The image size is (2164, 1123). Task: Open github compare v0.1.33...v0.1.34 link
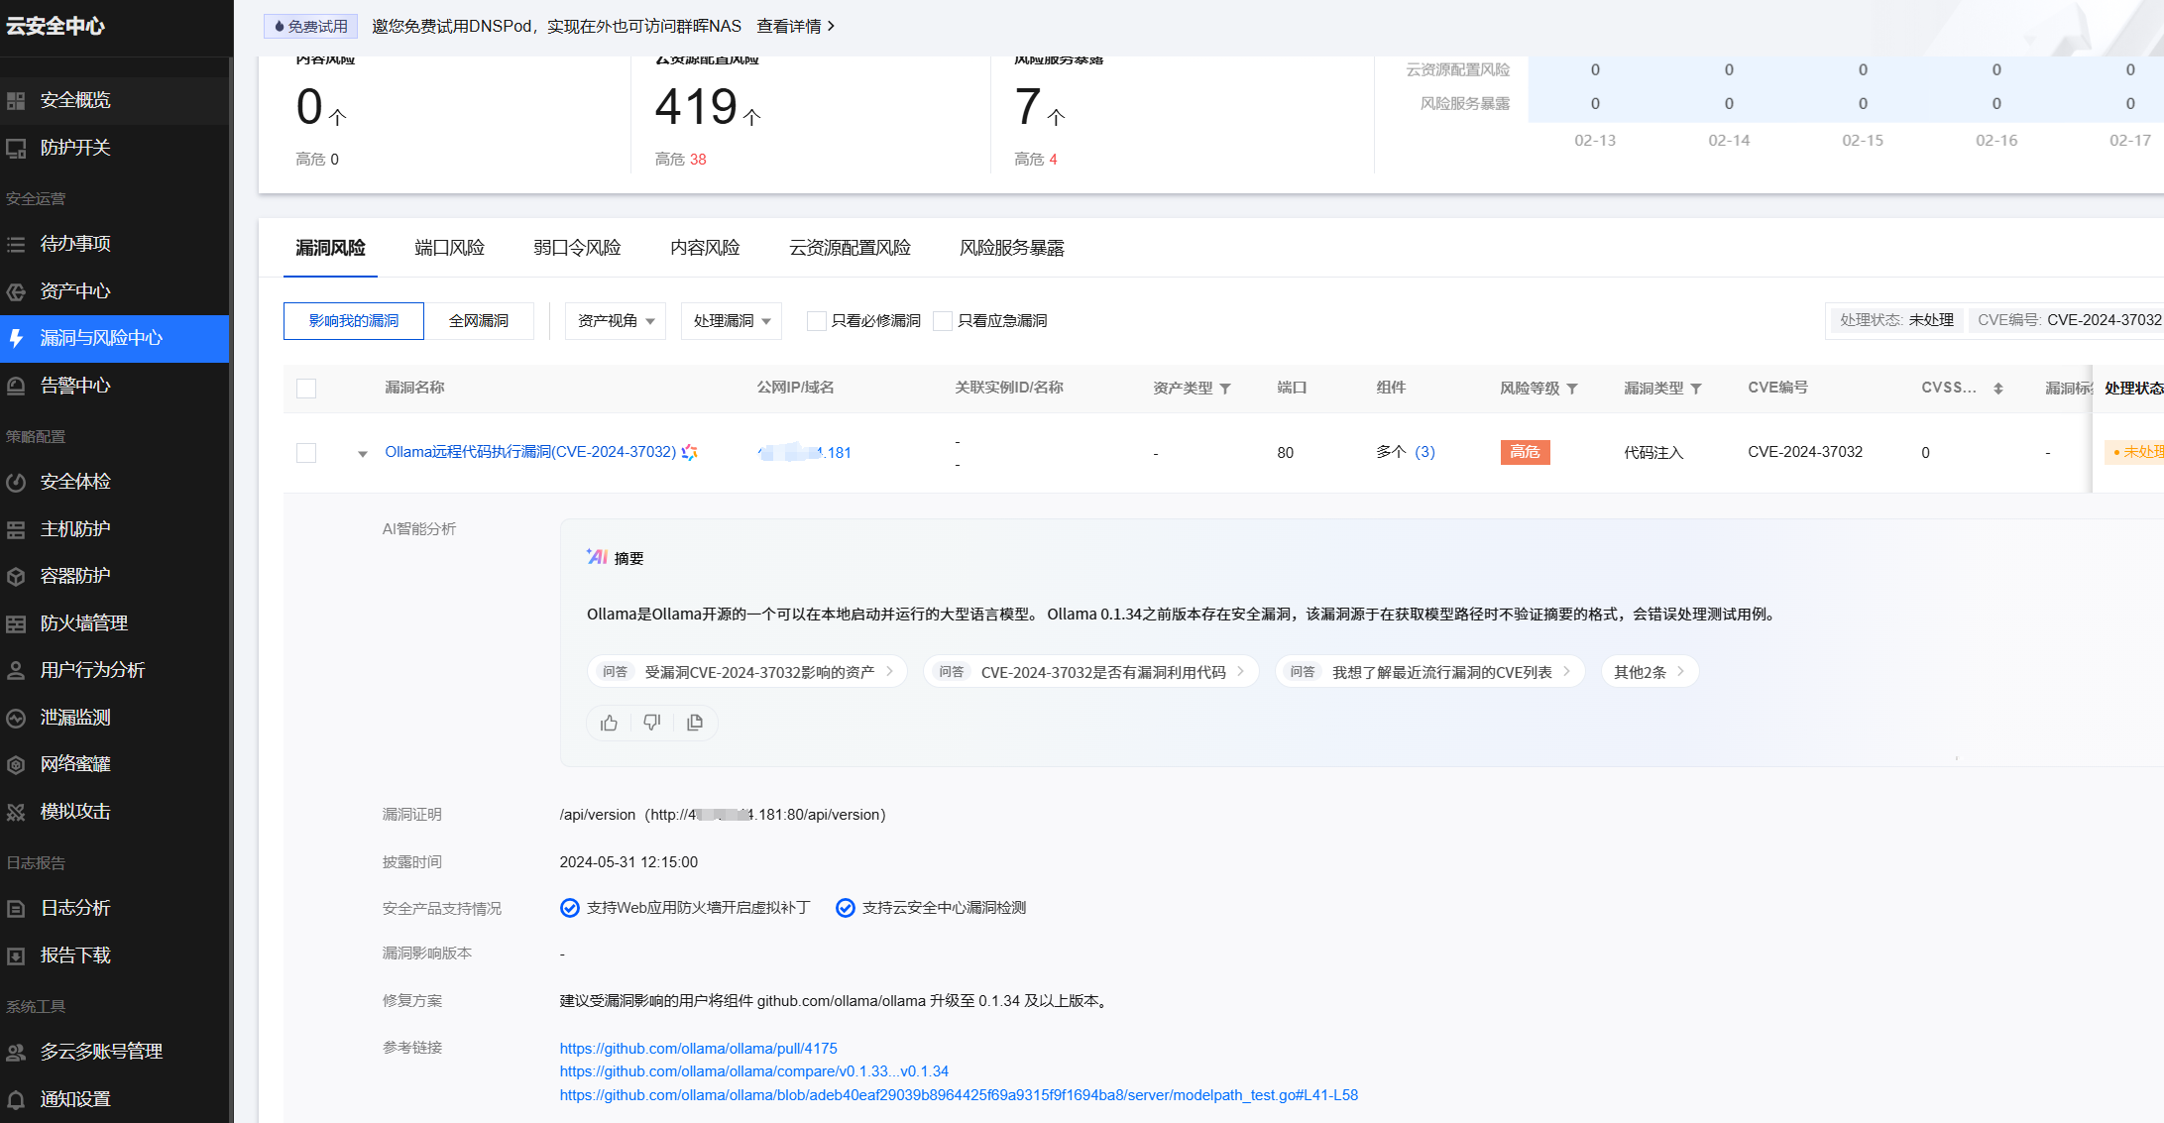pyautogui.click(x=754, y=1071)
